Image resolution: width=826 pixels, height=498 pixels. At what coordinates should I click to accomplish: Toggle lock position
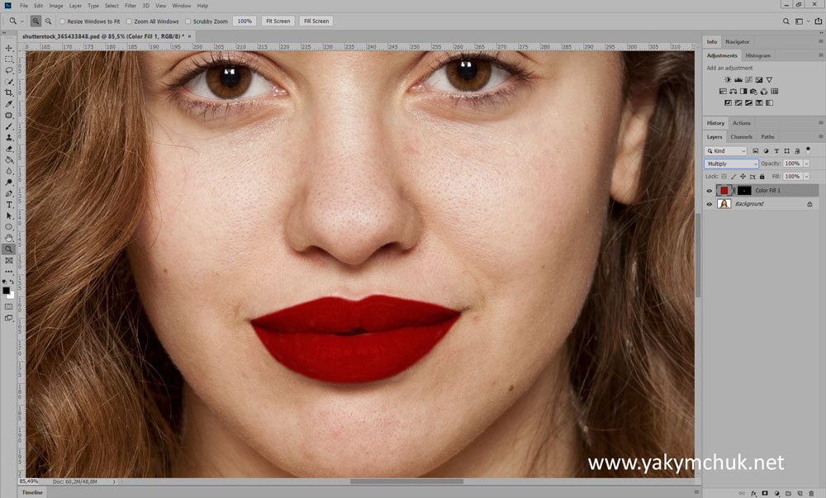[743, 177]
